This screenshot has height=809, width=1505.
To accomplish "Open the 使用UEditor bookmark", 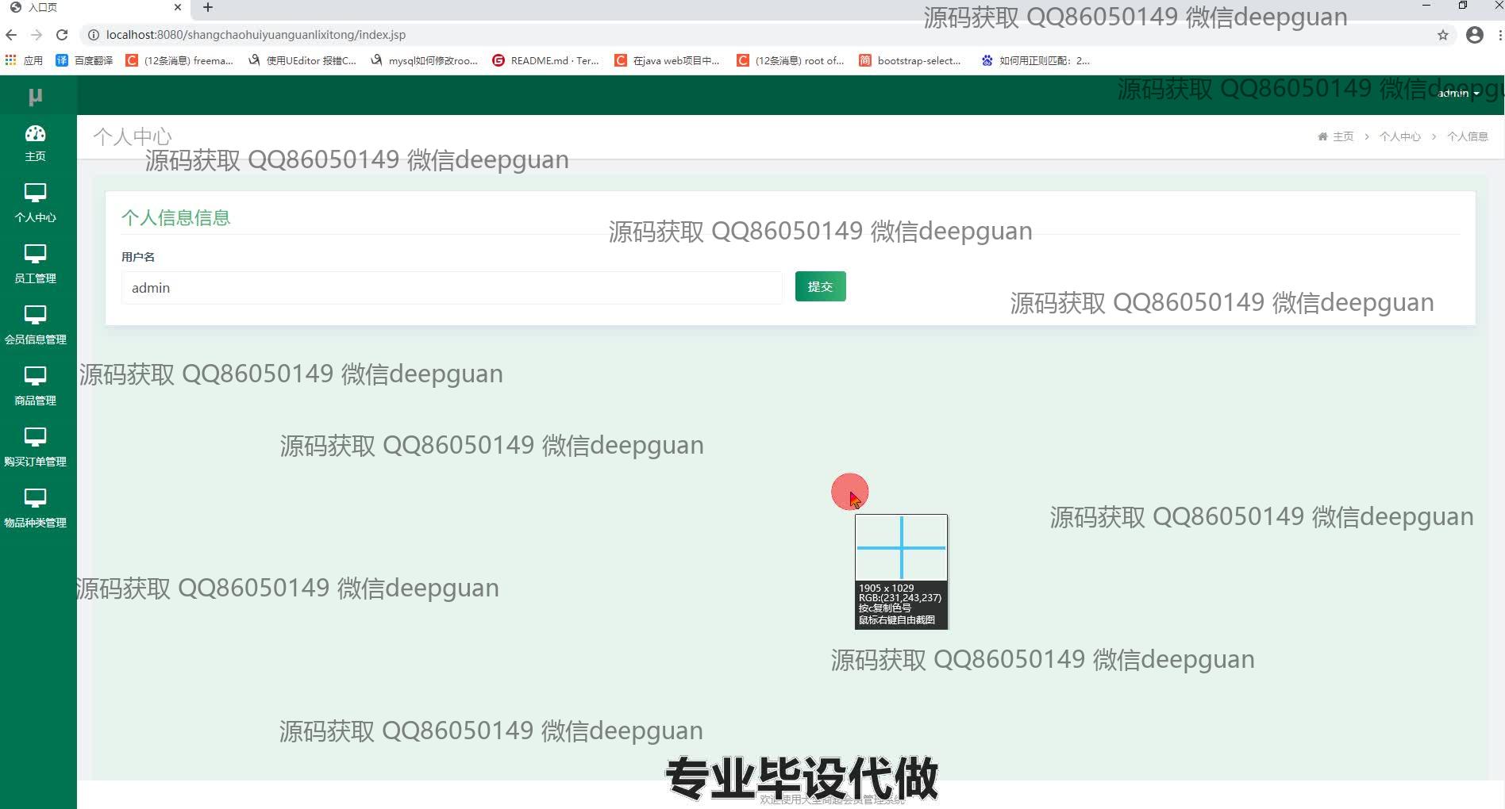I will point(302,60).
